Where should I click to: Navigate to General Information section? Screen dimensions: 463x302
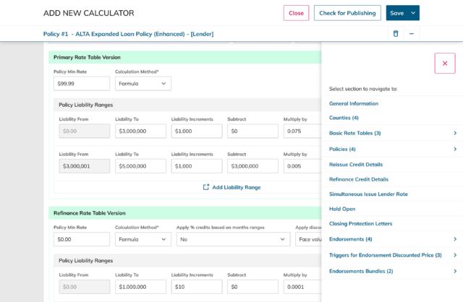pos(353,103)
